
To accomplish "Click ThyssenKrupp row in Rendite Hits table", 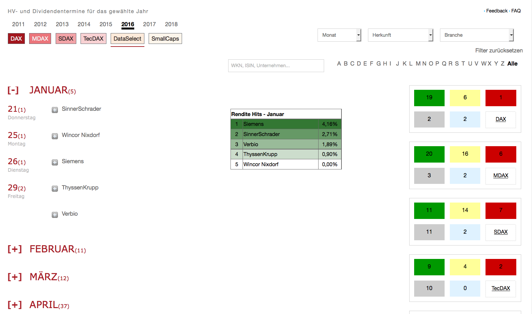I will pyautogui.click(x=286, y=154).
